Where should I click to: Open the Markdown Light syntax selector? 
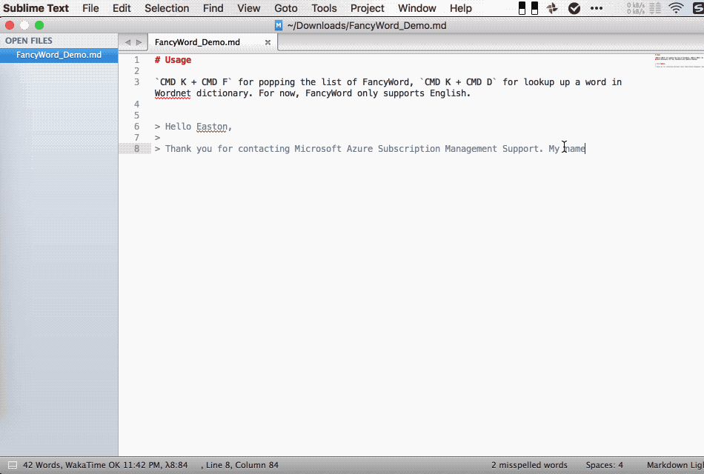673,464
